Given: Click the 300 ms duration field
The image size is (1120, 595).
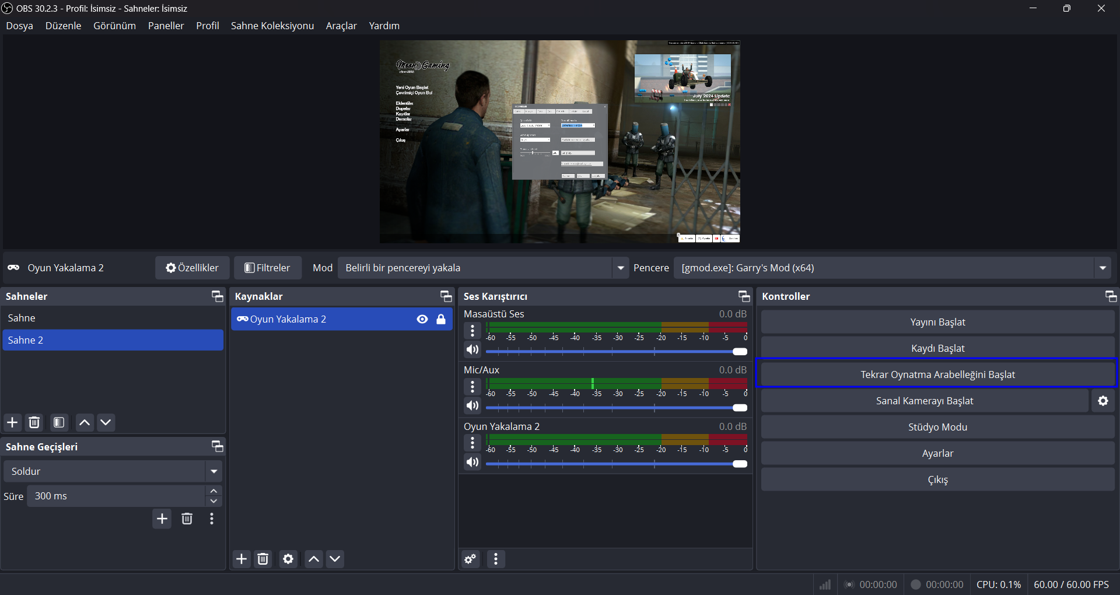Looking at the screenshot, I should pyautogui.click(x=116, y=496).
